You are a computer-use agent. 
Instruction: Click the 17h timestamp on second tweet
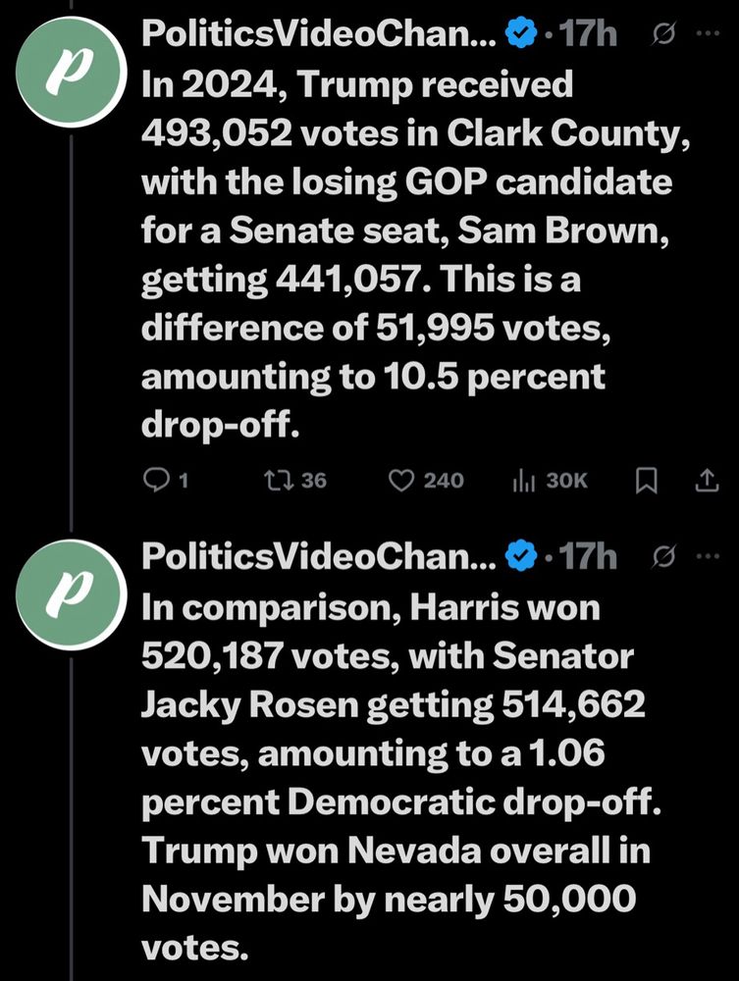585,556
